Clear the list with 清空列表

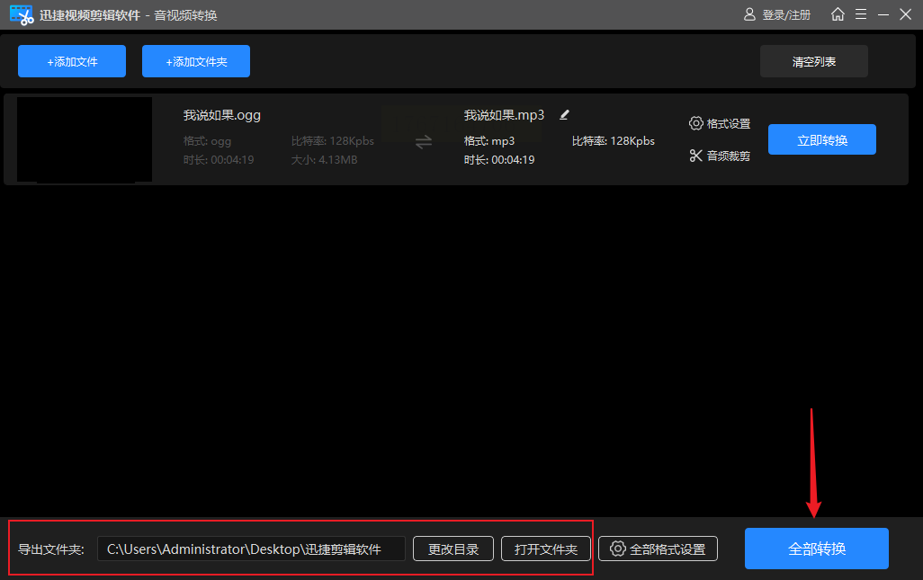813,61
